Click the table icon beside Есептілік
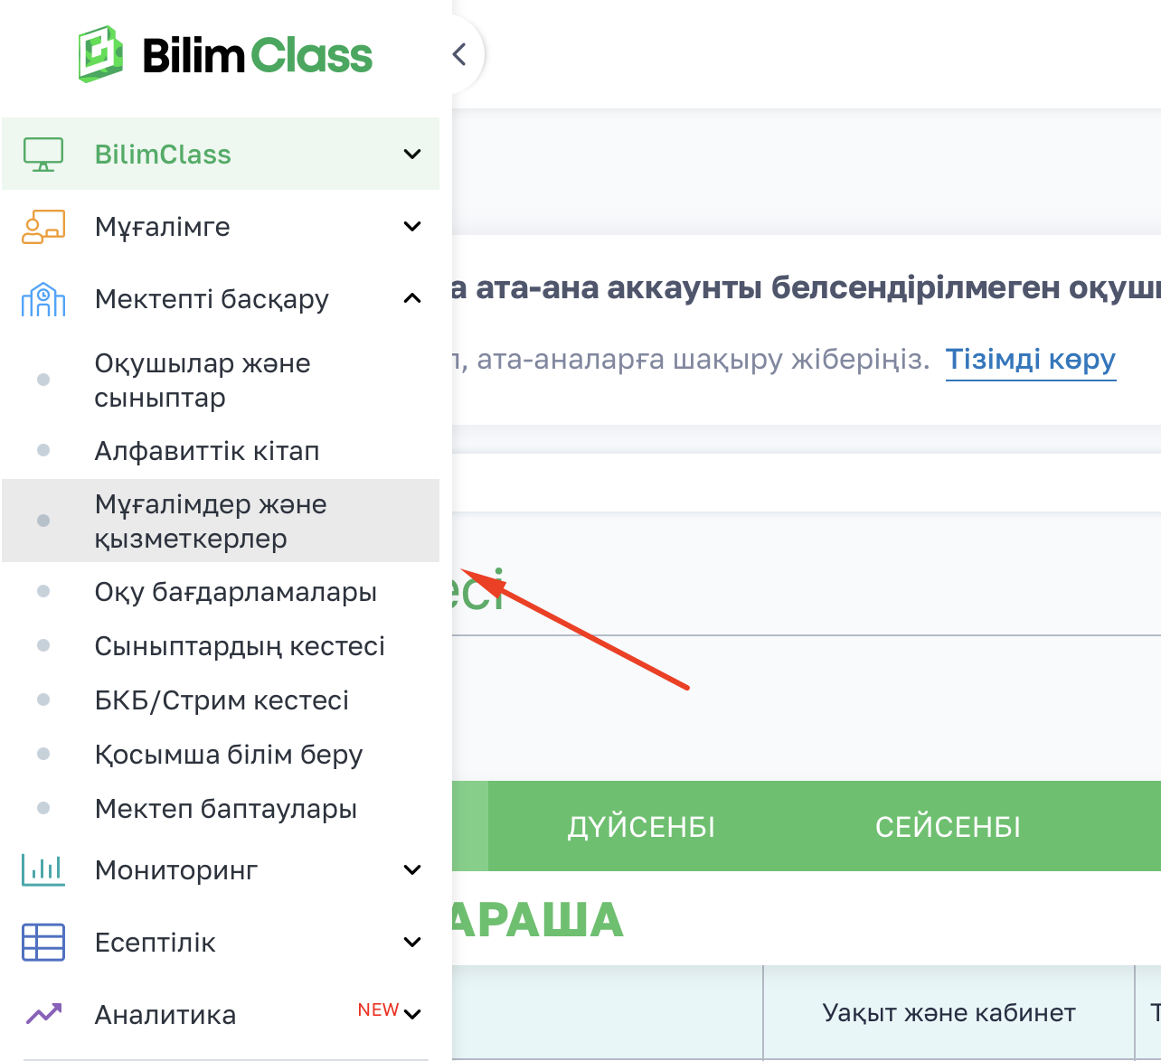 [x=43, y=943]
